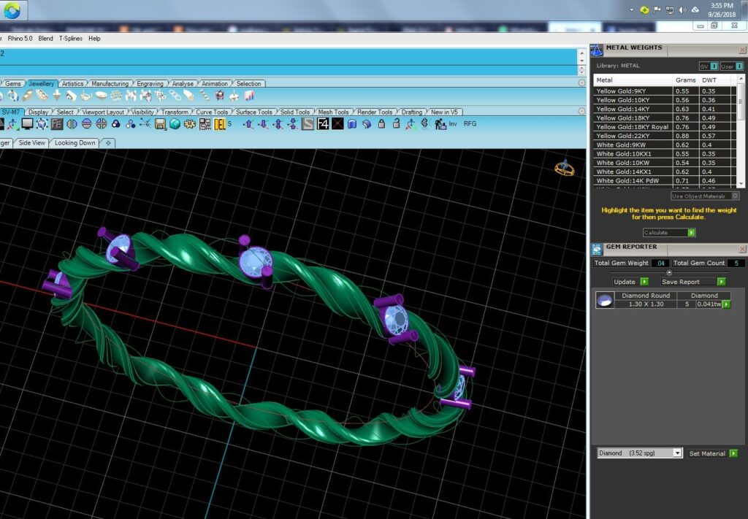Click the Gem Reporter panel icon
748x519 pixels.
pos(597,249)
